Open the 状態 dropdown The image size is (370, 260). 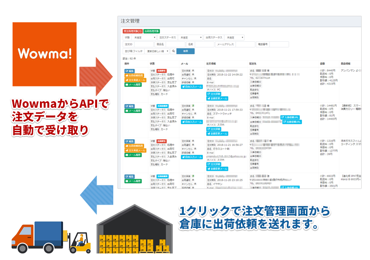(145, 38)
